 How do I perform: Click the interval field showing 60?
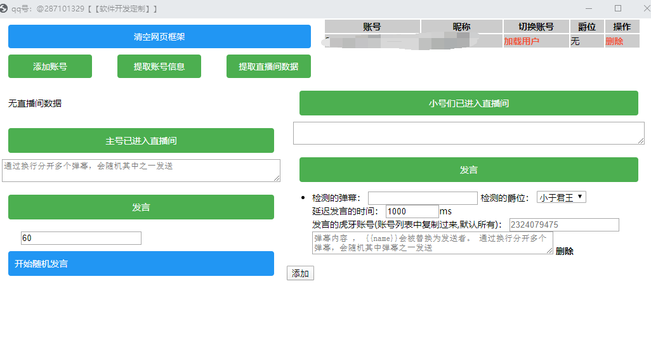pyautogui.click(x=81, y=238)
